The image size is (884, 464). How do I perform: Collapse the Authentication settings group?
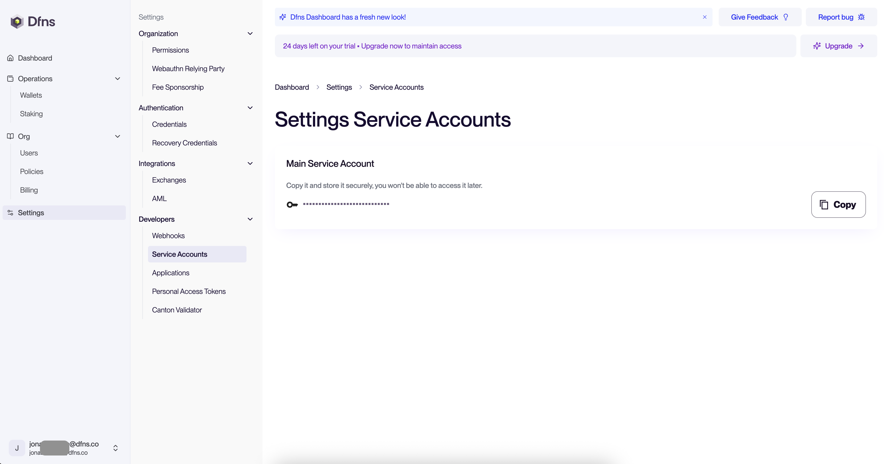(250, 108)
